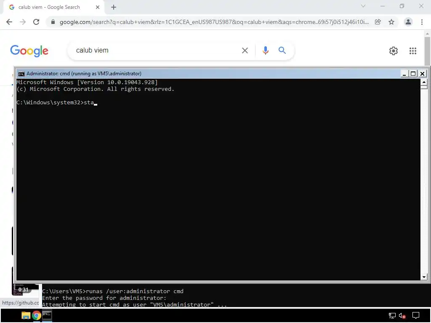This screenshot has height=323, width=431.
Task: Close the Administrator cmd window
Action: (422, 74)
